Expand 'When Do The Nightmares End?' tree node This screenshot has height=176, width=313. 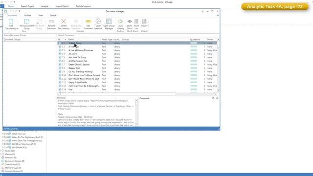click(x=3, y=137)
